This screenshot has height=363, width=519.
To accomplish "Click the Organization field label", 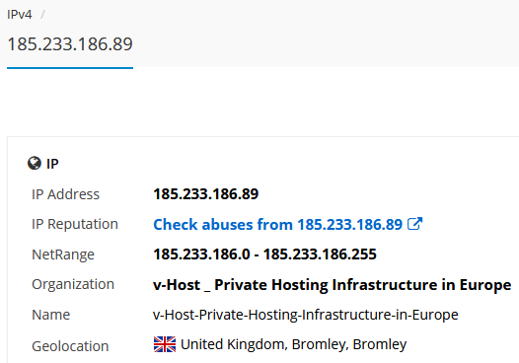I will pos(73,284).
